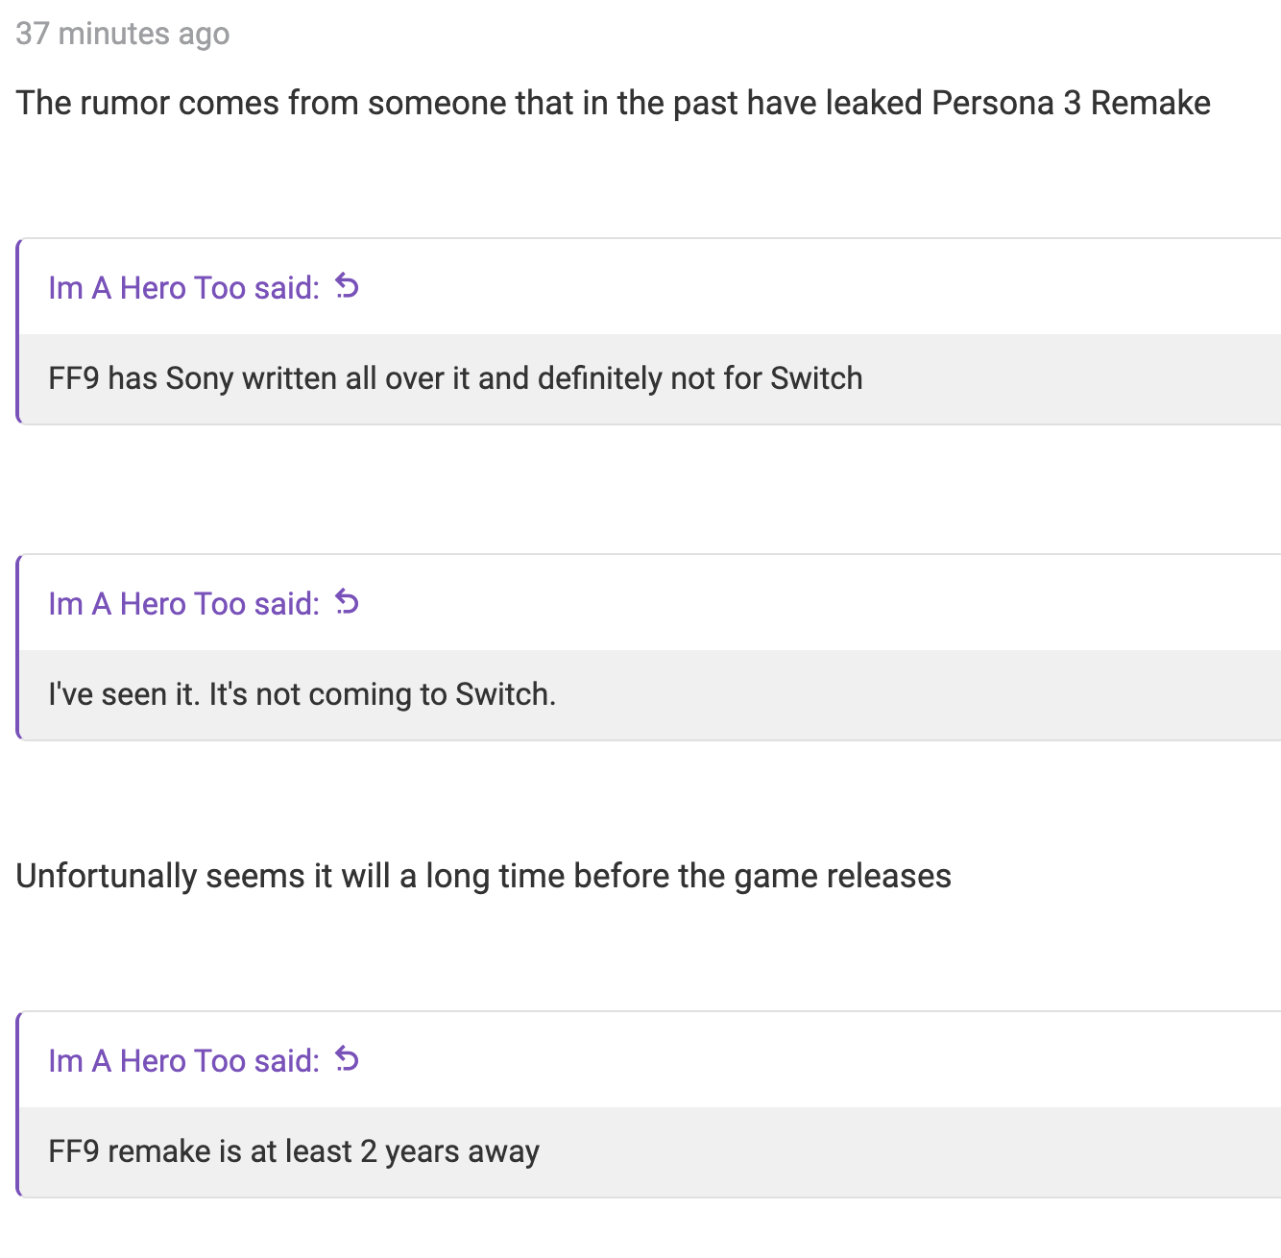1281x1258 pixels.
Task: Open "Im A Hero Too said:" above FF9 remake quote
Action: click(184, 1060)
